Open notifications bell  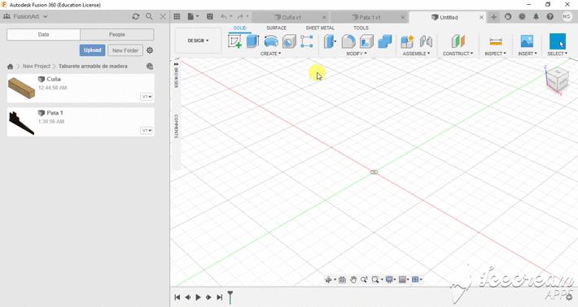(536, 16)
